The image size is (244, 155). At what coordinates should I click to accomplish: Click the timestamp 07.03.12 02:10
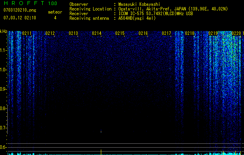click(x=20, y=17)
